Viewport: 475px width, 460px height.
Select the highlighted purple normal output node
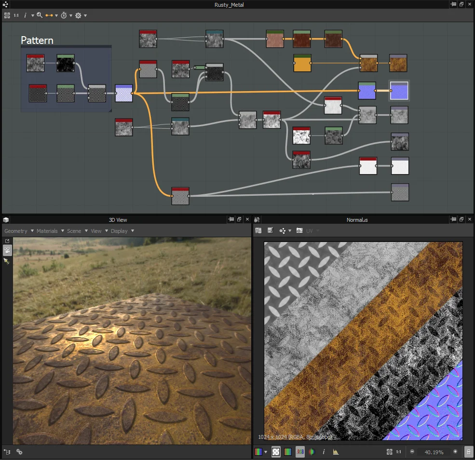click(399, 90)
